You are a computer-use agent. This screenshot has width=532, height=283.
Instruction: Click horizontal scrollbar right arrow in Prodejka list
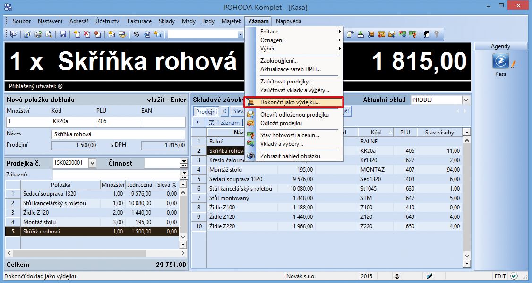pyautogui.click(x=183, y=253)
